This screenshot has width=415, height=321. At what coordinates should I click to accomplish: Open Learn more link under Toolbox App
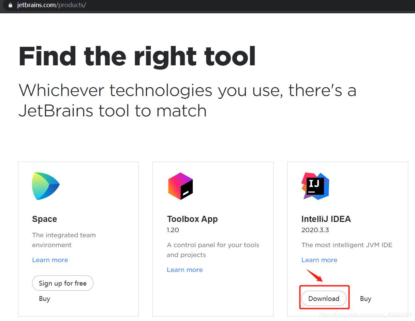[x=184, y=270]
